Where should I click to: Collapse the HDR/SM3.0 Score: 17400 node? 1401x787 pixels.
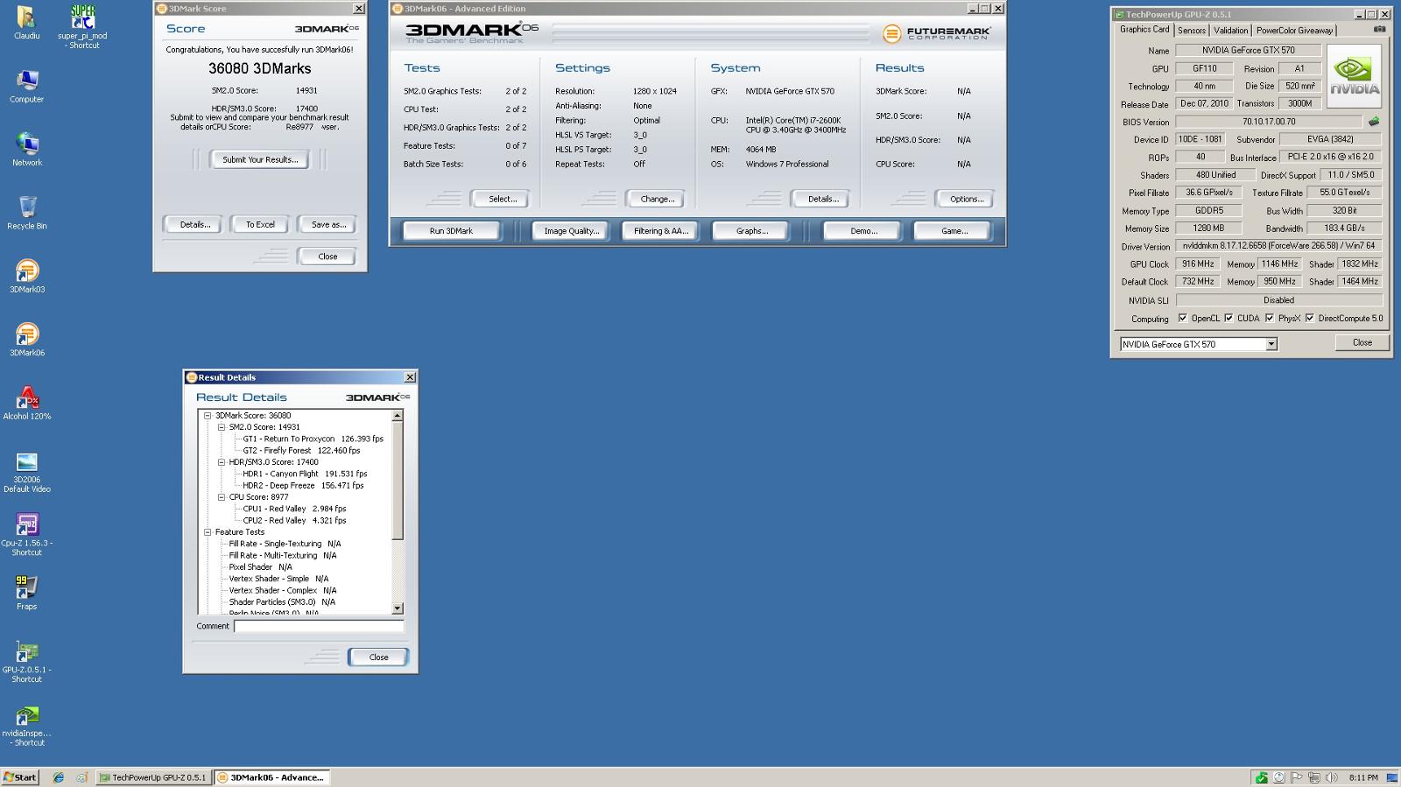(222, 462)
